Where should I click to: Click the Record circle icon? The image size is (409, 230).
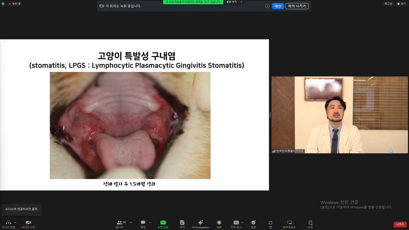(219, 223)
